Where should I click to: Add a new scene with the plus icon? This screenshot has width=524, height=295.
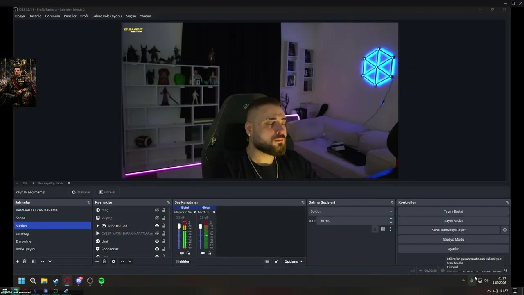tap(17, 261)
